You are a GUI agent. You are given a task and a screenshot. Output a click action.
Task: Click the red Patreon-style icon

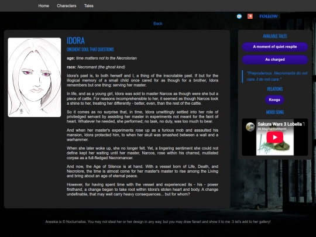pyautogui.click(x=250, y=16)
